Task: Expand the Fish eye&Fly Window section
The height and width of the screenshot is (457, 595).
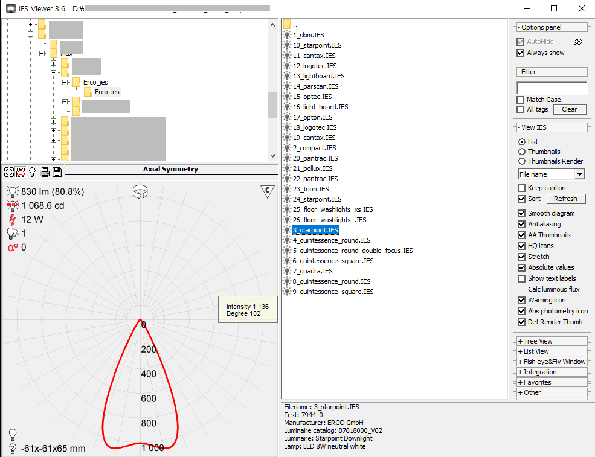Action: (552, 362)
